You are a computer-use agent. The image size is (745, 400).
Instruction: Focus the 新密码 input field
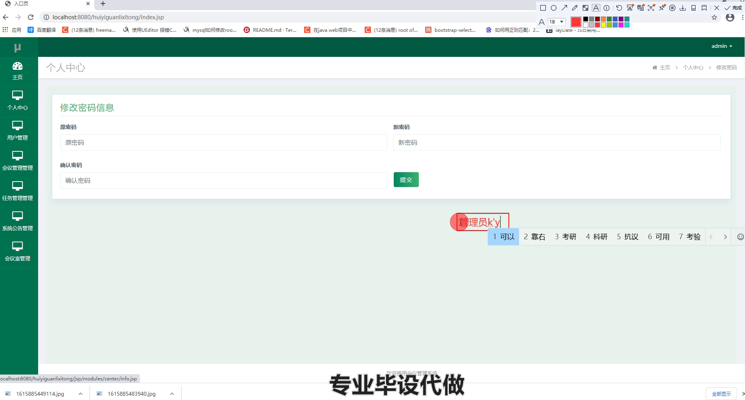(557, 142)
